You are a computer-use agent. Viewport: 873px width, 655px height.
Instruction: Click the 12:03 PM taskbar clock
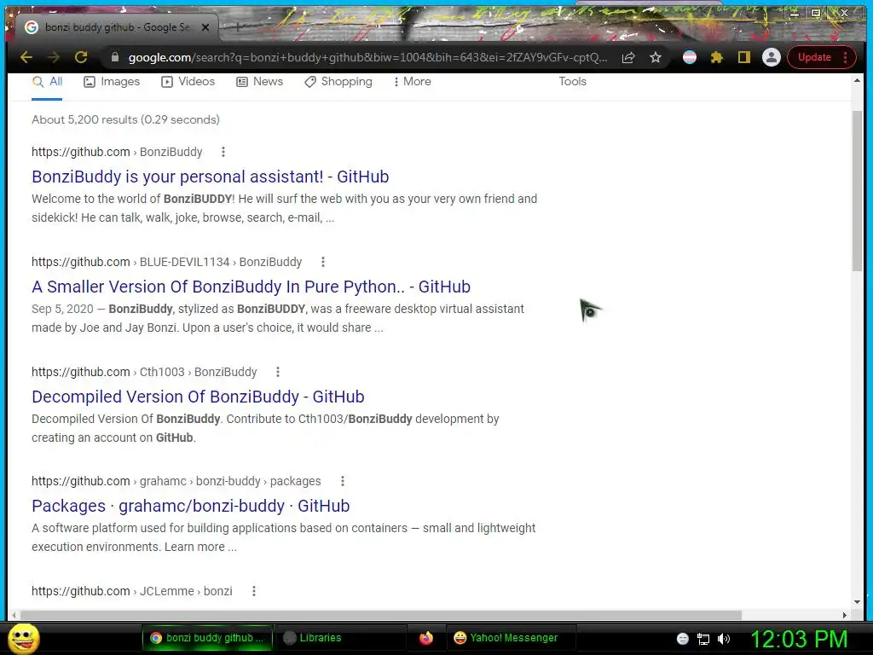tap(799, 639)
